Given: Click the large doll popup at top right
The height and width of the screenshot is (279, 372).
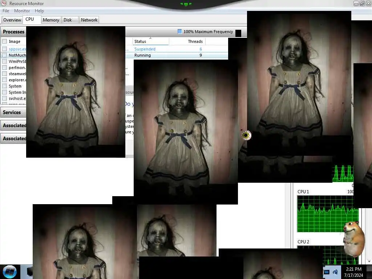Looking at the screenshot, I should coord(299,83).
